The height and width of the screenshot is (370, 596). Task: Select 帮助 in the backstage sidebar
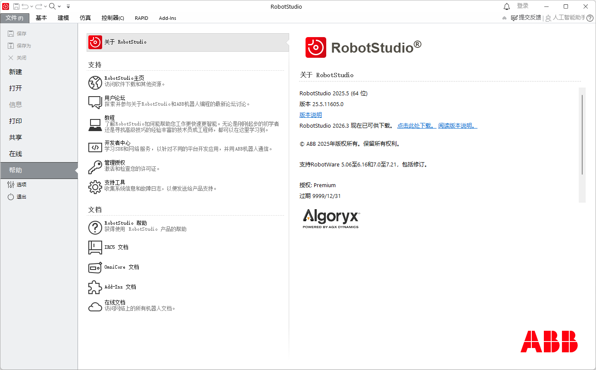pos(39,170)
